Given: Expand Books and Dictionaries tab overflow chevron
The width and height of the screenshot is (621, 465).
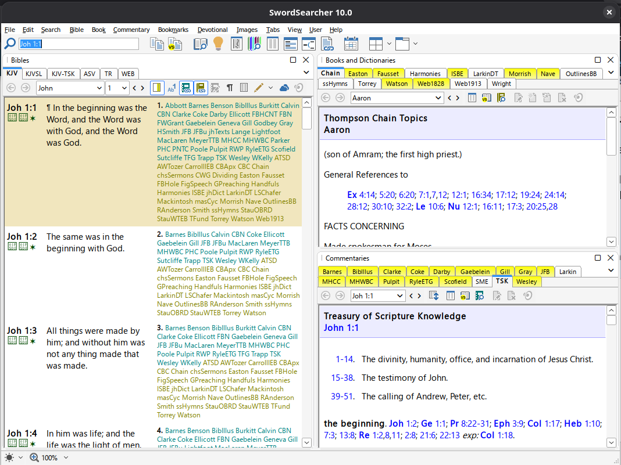Looking at the screenshot, I should (x=611, y=73).
